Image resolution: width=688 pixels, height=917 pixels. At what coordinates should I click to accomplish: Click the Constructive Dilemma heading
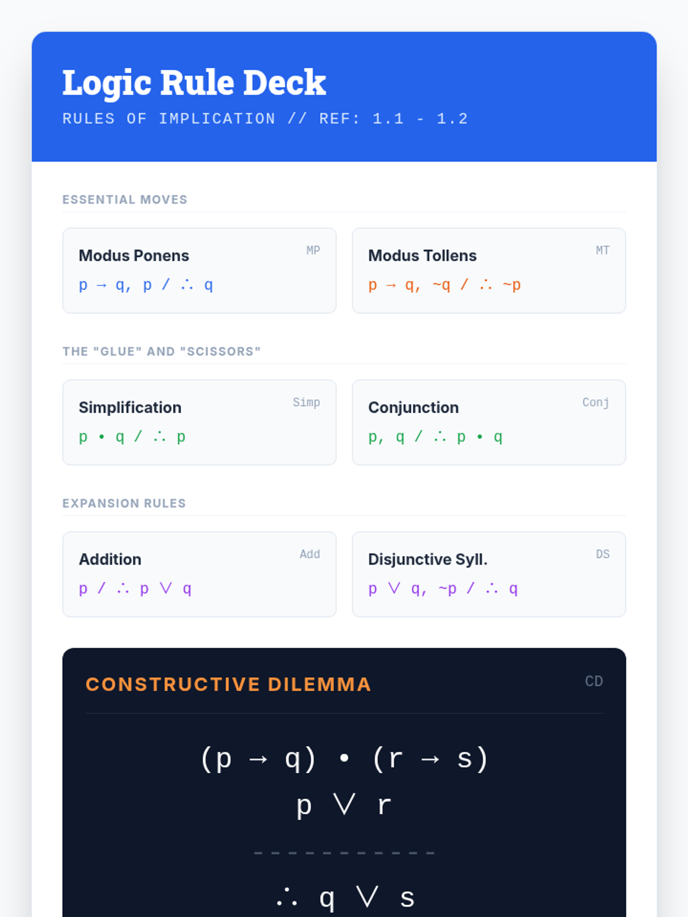pos(228,684)
